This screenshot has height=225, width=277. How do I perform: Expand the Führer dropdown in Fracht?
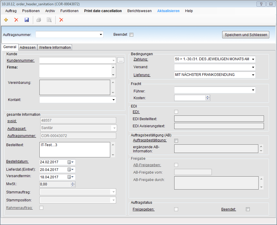click(x=253, y=90)
